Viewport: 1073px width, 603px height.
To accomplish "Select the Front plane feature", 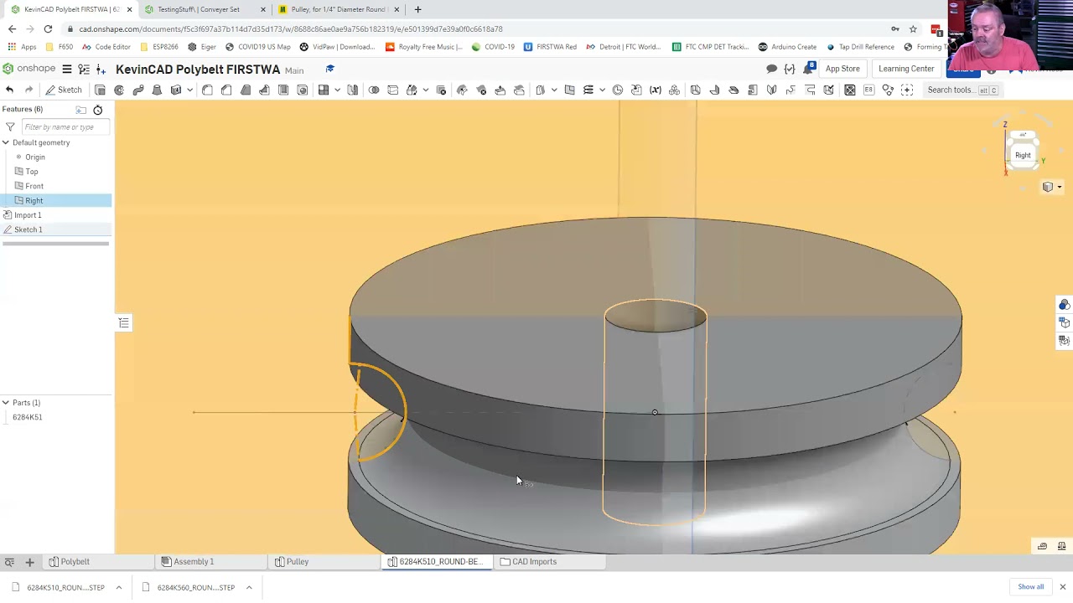I will click(34, 186).
